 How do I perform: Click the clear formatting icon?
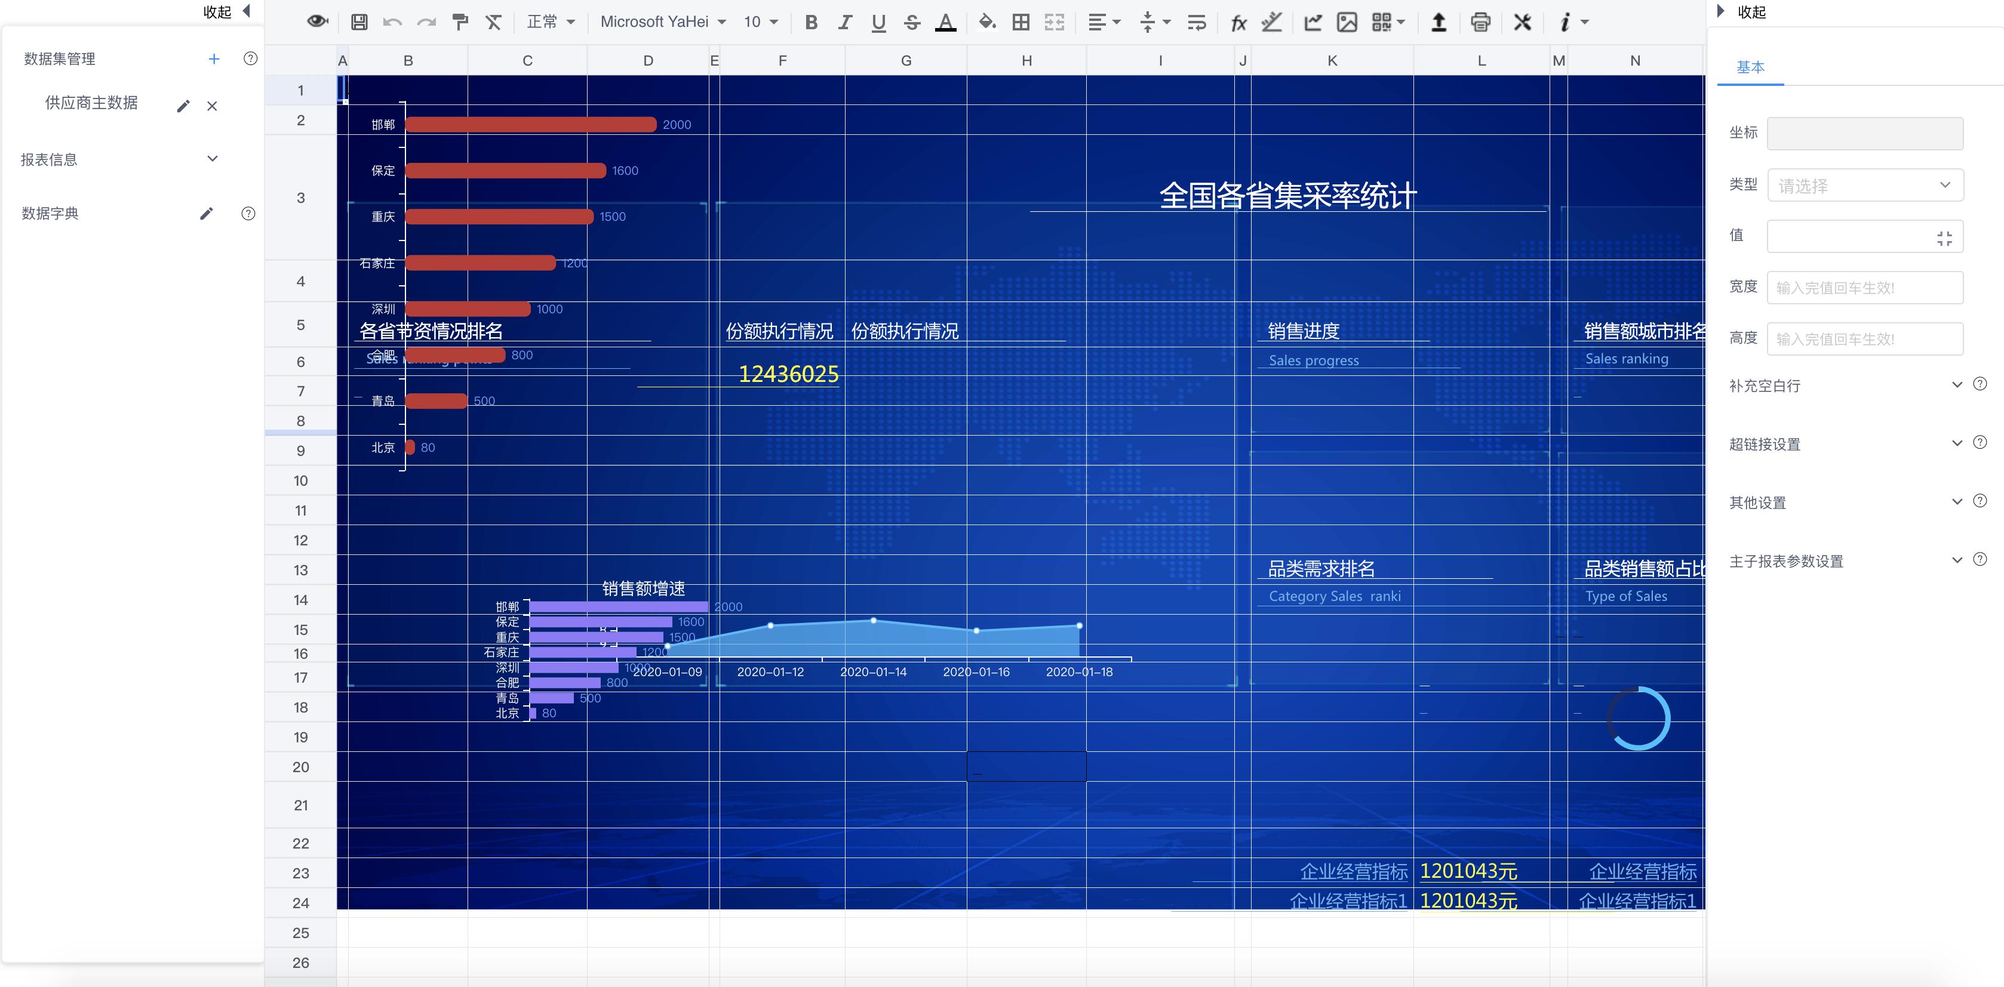(493, 21)
